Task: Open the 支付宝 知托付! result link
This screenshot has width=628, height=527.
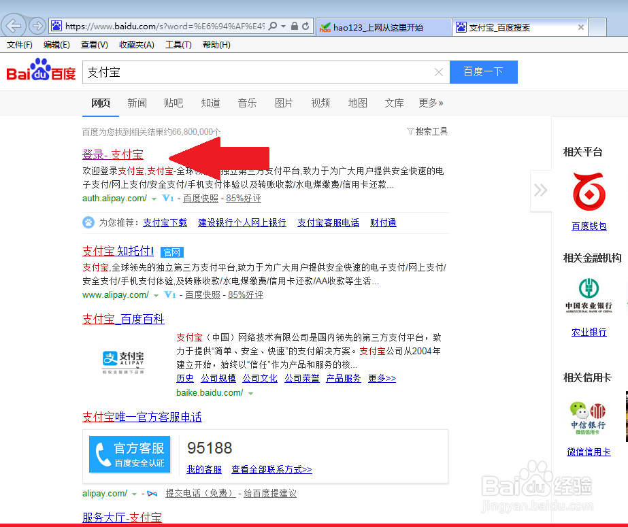Action: point(118,252)
